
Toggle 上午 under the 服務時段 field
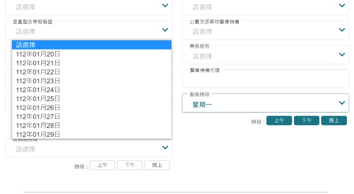tap(279, 120)
